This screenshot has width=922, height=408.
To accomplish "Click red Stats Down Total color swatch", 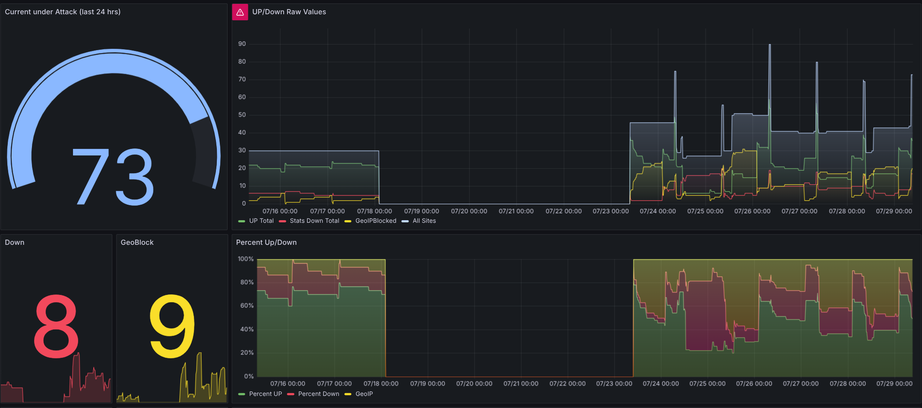I will (282, 221).
